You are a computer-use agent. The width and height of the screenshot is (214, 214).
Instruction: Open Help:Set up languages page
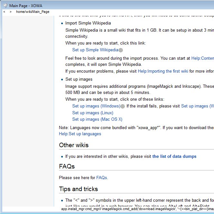pos(80,134)
